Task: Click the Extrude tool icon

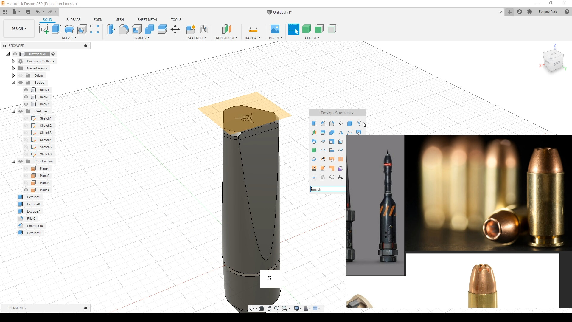Action: [56, 29]
